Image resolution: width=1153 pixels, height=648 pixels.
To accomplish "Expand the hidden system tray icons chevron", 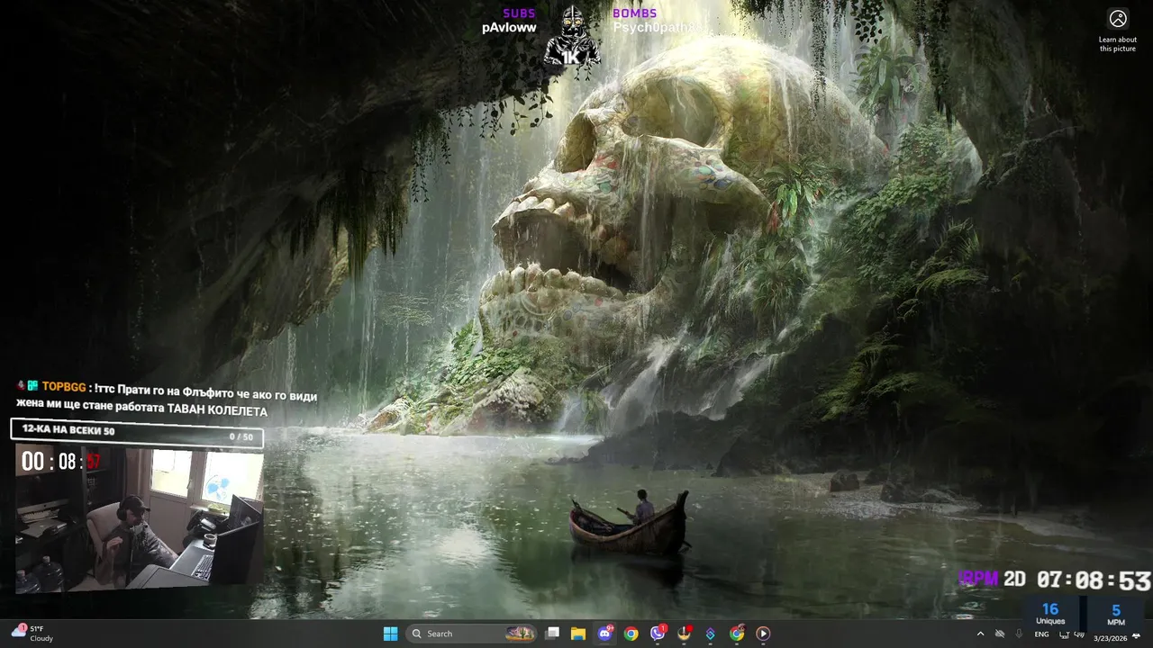I will [x=980, y=634].
